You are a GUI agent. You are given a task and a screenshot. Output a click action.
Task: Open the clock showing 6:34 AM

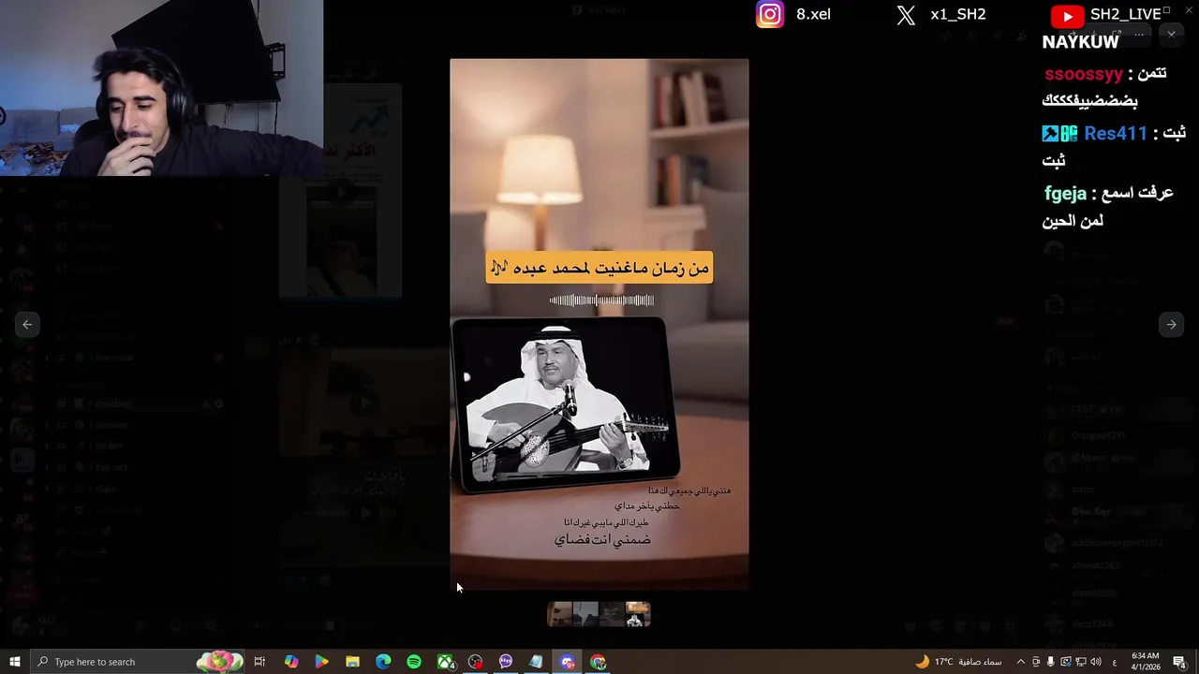click(x=1145, y=662)
